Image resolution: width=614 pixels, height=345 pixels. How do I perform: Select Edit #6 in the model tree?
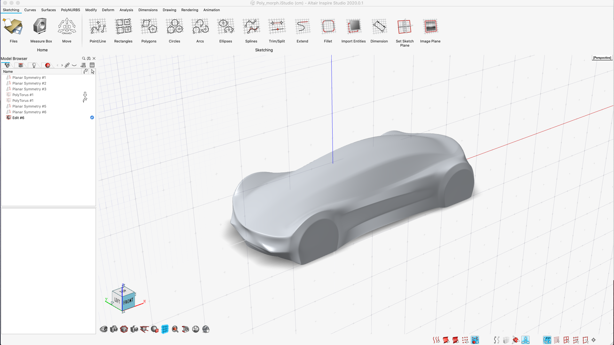coord(18,118)
